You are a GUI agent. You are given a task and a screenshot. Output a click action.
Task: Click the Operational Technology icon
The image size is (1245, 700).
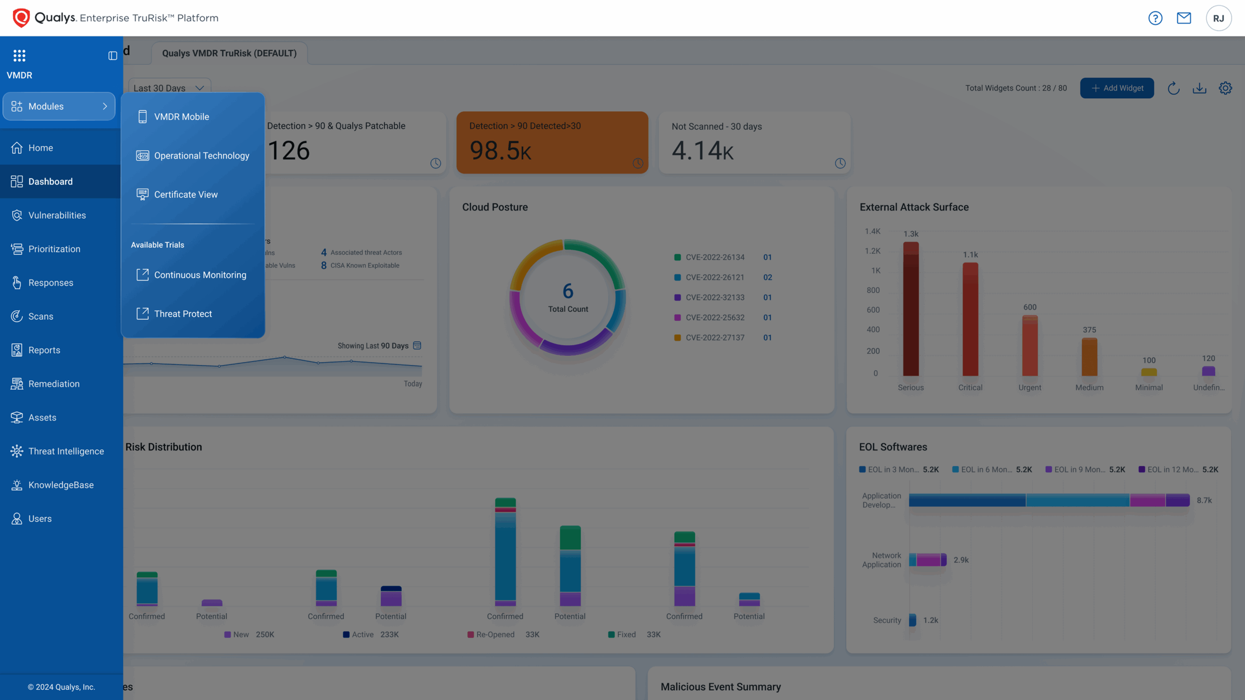(142, 156)
